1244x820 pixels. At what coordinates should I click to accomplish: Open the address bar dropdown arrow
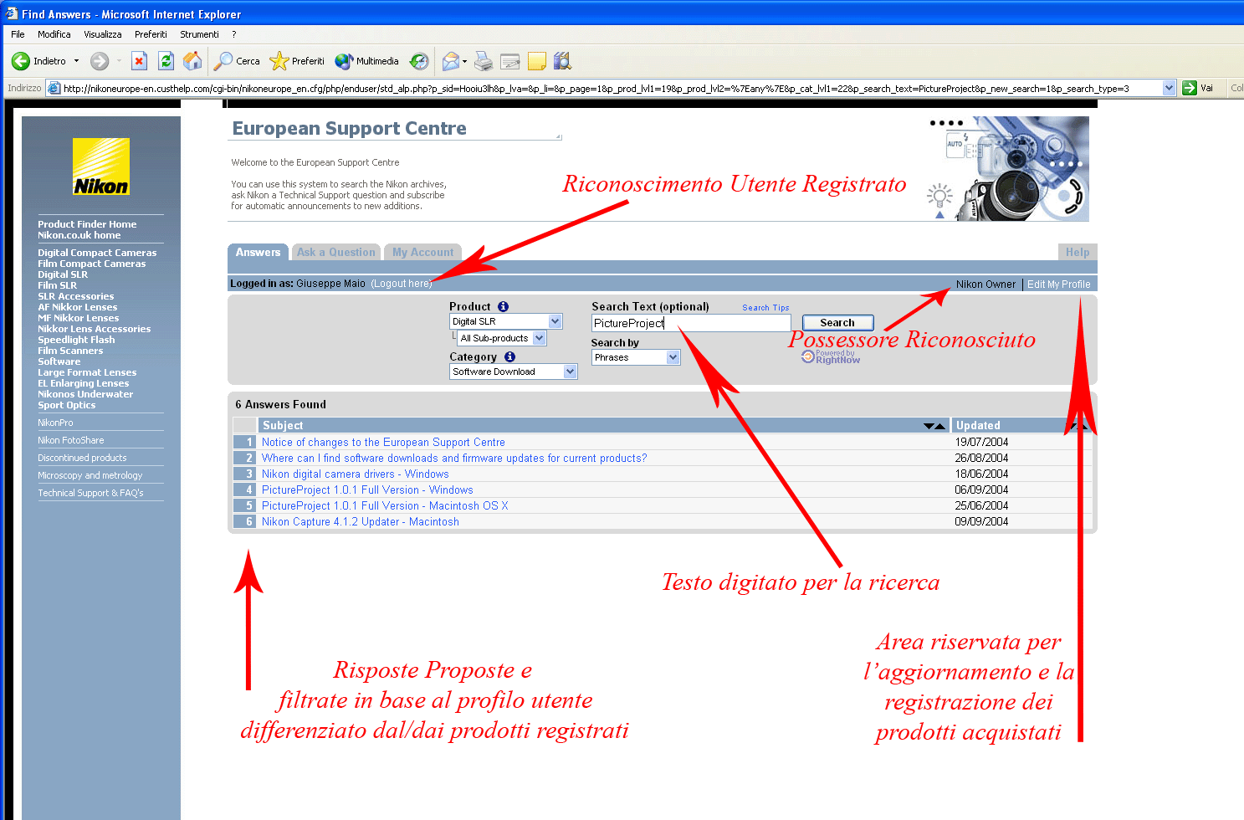[x=1170, y=88]
